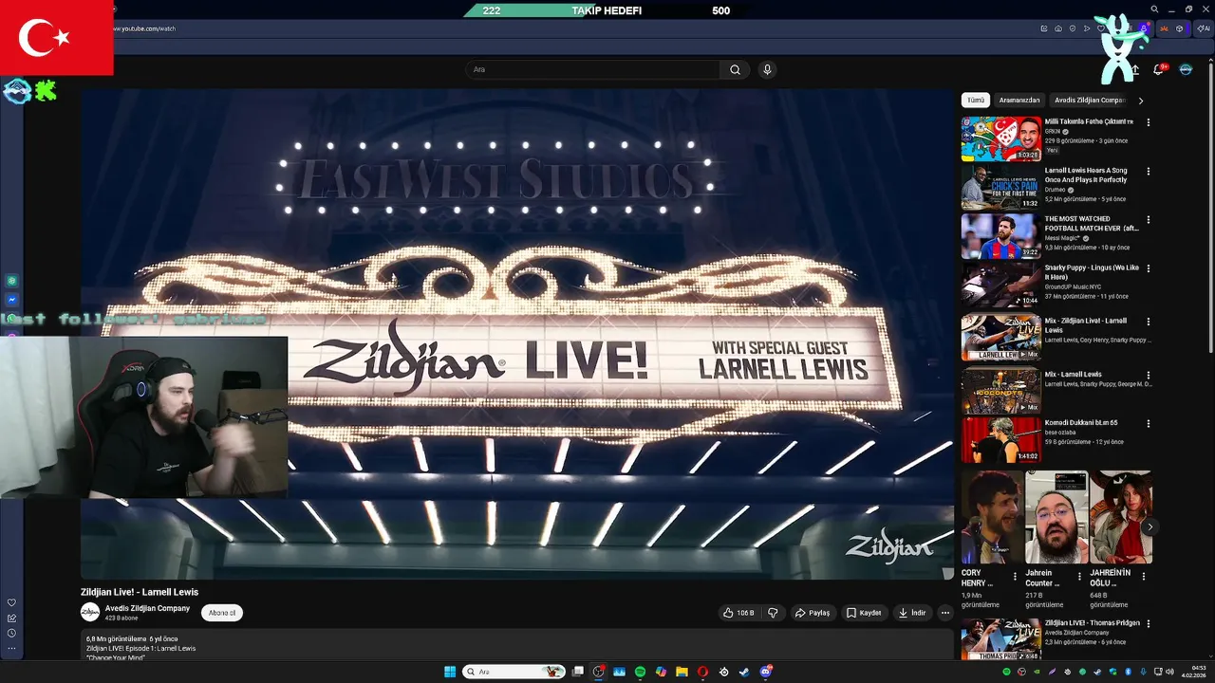Click Kaydet save button
The width and height of the screenshot is (1215, 683).
[865, 613]
